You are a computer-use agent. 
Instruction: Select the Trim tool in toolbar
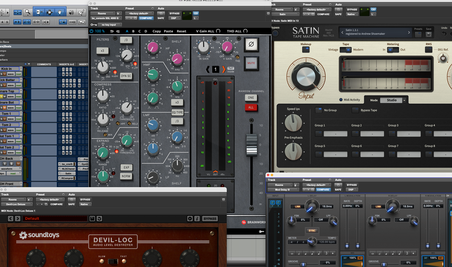click(x=39, y=12)
